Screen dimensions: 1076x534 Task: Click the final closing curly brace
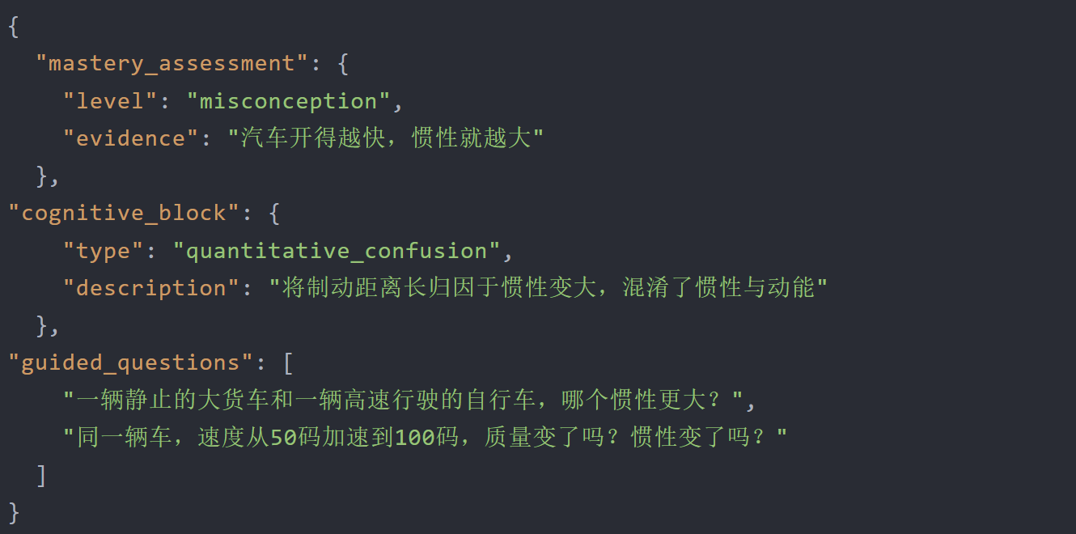(x=14, y=512)
